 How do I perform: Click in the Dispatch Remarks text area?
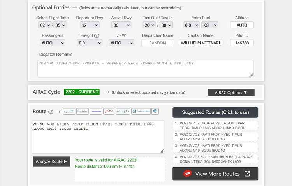(x=146, y=68)
